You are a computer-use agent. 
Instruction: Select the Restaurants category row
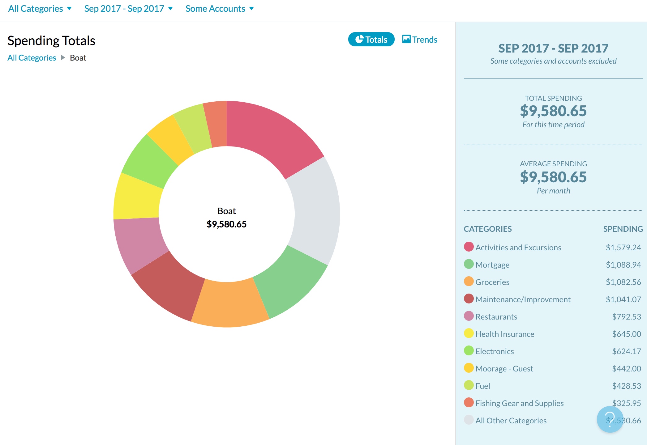[496, 316]
